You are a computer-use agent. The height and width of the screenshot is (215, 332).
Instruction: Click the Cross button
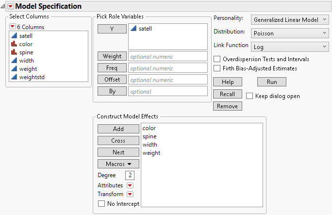click(x=118, y=141)
